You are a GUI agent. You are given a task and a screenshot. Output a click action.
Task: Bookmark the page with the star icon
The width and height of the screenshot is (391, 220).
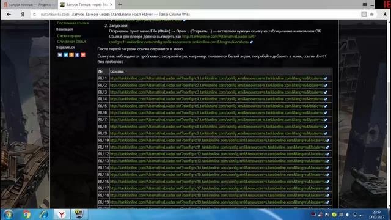point(371,15)
